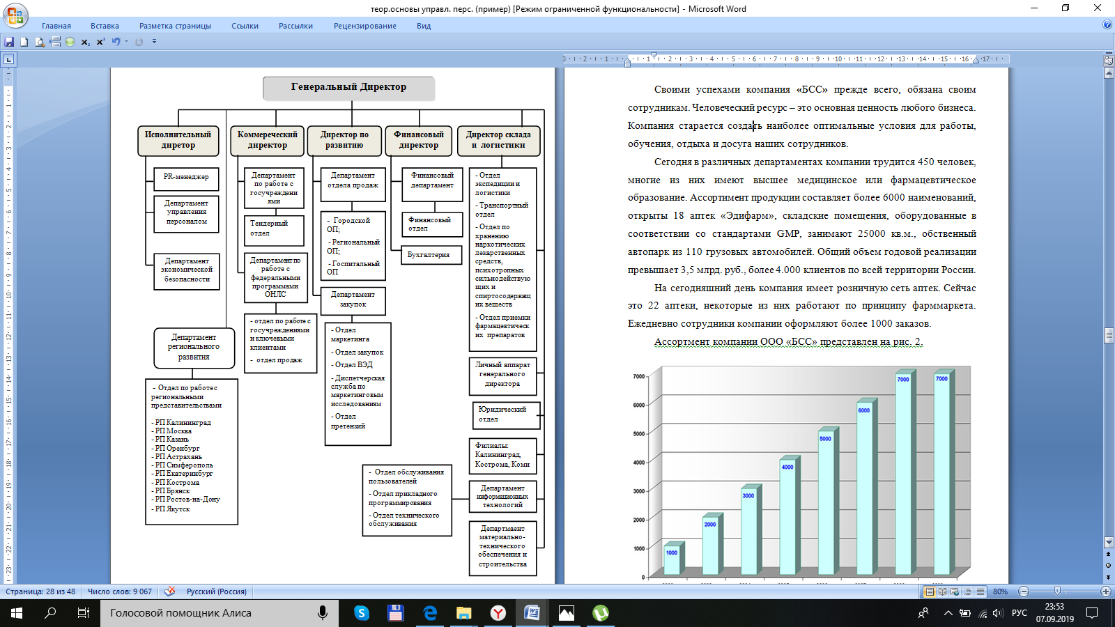Switch to Outline view
The image size is (1115, 627).
967,591
